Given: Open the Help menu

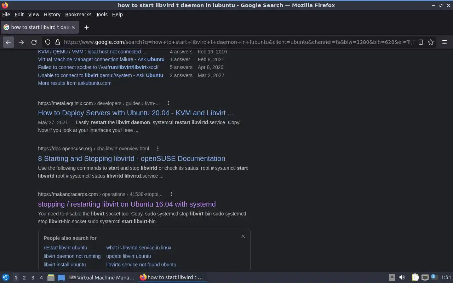Looking at the screenshot, I should click(x=117, y=15).
